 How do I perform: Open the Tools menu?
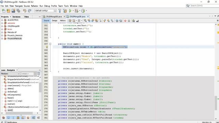[66, 6]
